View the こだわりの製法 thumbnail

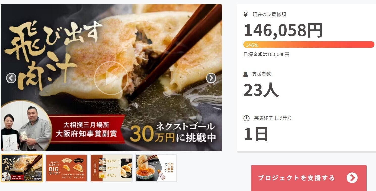click(x=111, y=168)
